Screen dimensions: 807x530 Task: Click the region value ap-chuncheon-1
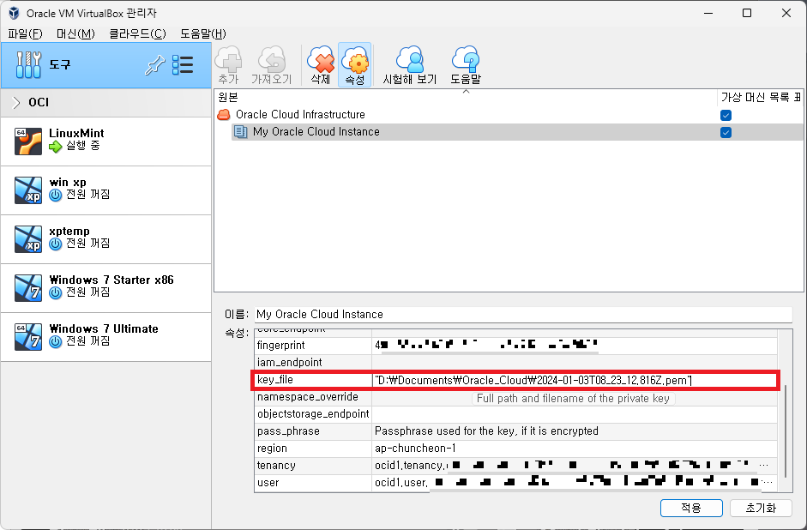[x=415, y=449]
